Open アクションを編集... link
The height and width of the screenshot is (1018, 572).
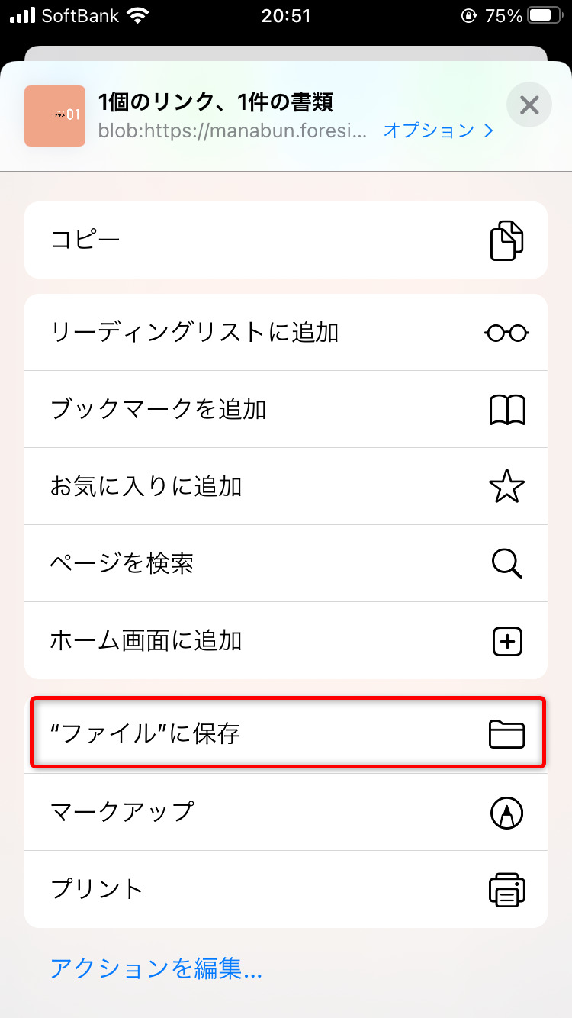156,969
